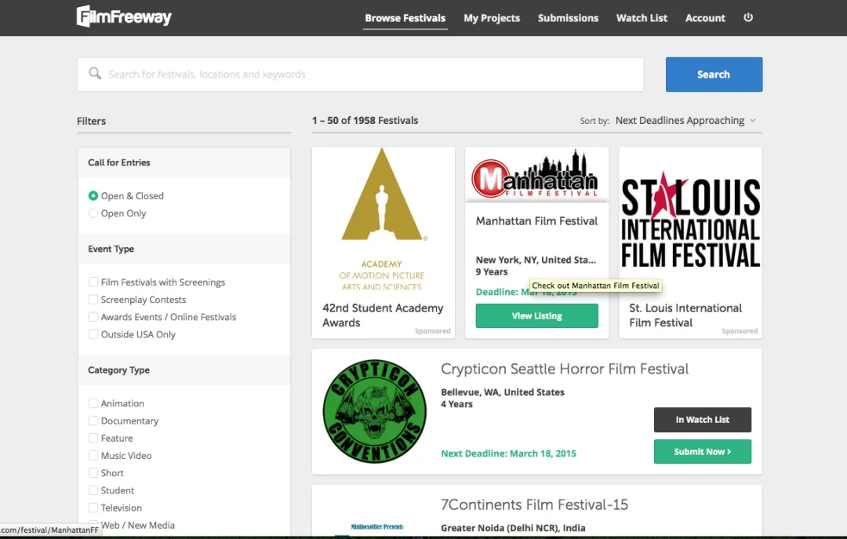Screen dimensions: 847x539
Task: Open 7Continents Film Festival-15 title
Action: (x=534, y=504)
